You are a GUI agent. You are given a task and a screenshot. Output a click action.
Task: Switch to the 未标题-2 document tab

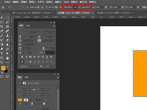point(114,13)
